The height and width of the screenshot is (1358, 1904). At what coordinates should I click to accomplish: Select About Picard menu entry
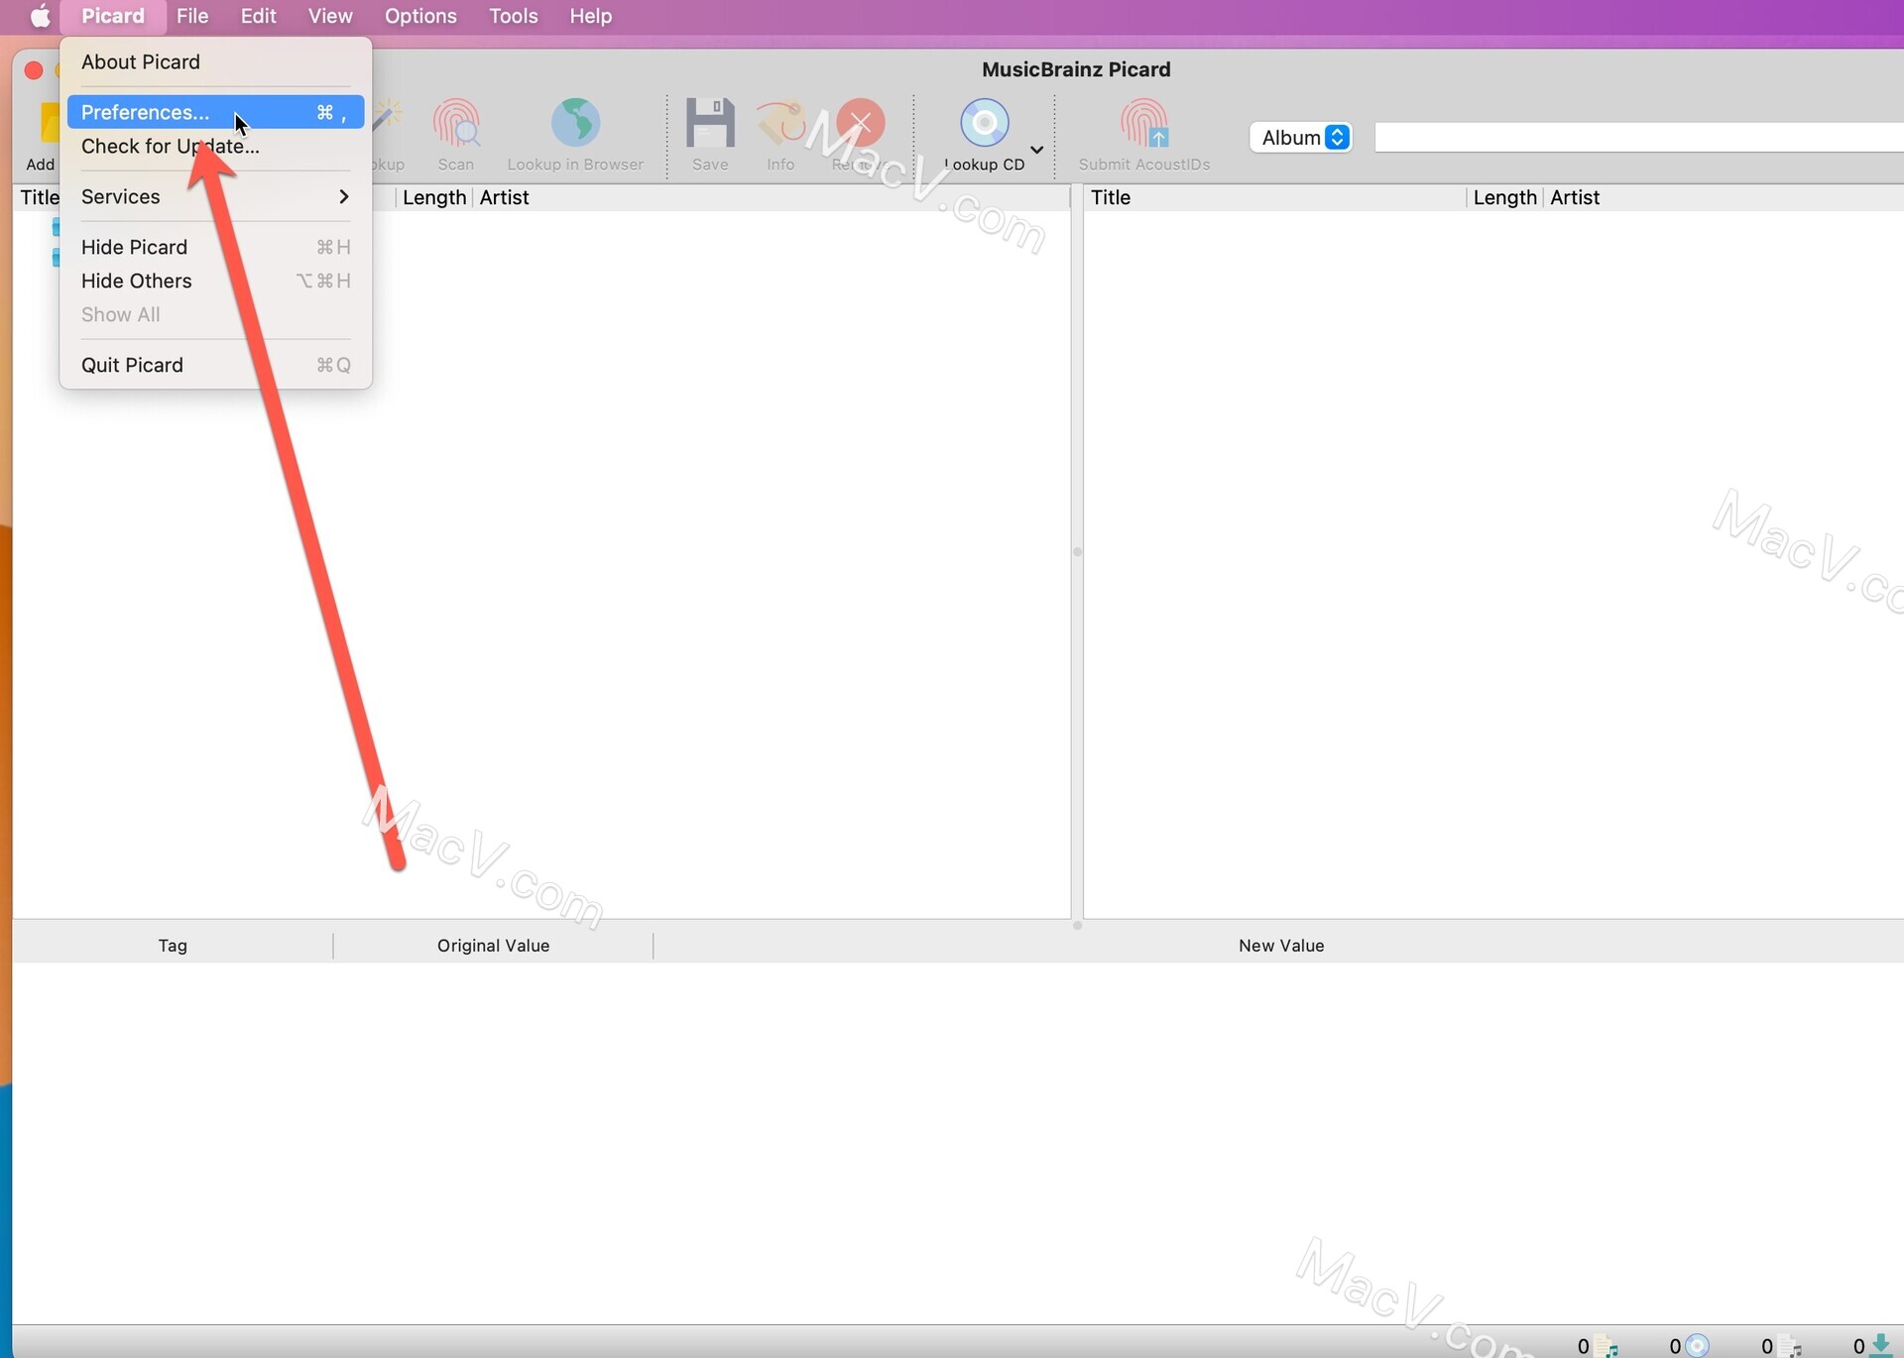click(215, 61)
